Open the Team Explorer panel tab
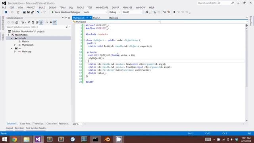The width and height of the screenshot is (254, 143). 39,124
